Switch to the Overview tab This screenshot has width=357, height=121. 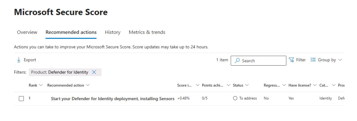click(27, 32)
